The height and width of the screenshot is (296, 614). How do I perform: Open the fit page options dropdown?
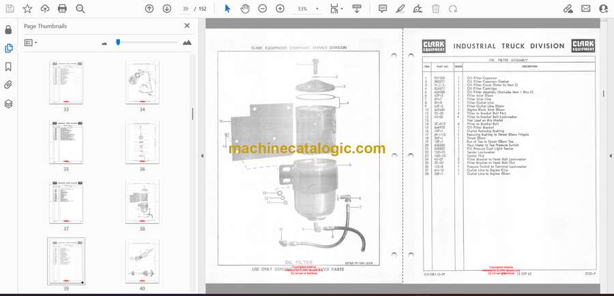[x=336, y=9]
